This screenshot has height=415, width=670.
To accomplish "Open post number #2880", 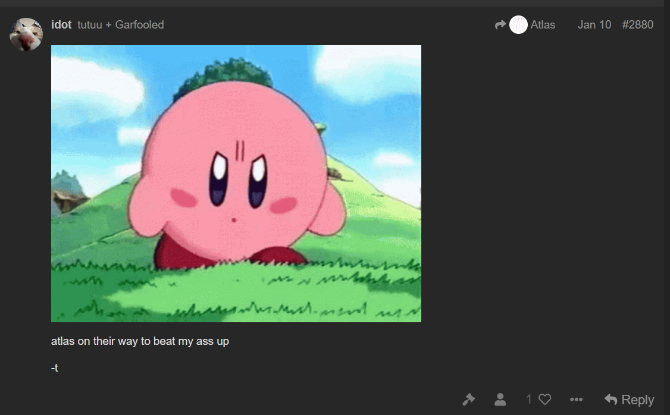I will 637,25.
